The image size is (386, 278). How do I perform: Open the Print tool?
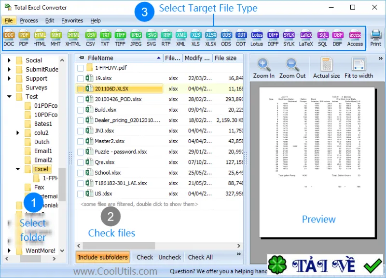[376, 38]
